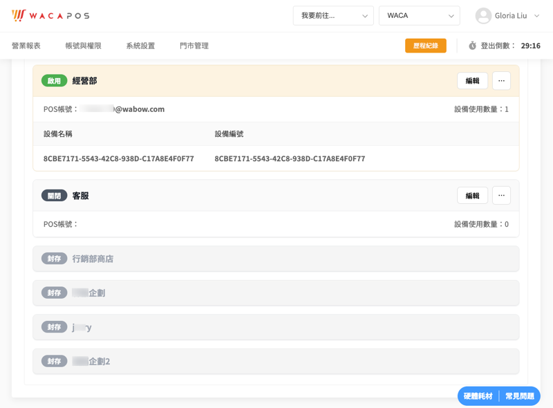The image size is (553, 408).
Task: Open the 營業報表 menu
Action: tap(26, 46)
